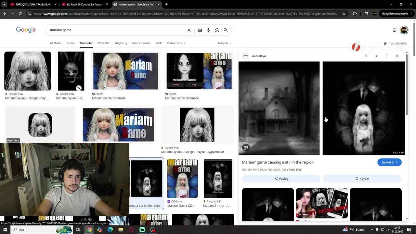416x234 pixels.
Task: Switch to Videolar tab
Action: [x=104, y=43]
